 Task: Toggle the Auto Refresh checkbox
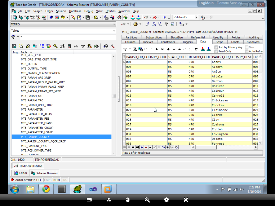click(x=247, y=51)
